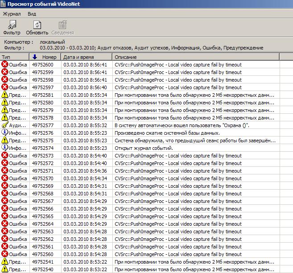Open the Вид menu
293x273 pixels.
click(32, 14)
